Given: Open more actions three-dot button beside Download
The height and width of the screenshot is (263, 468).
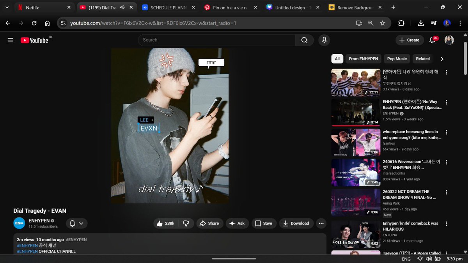Looking at the screenshot, I should tap(321, 223).
